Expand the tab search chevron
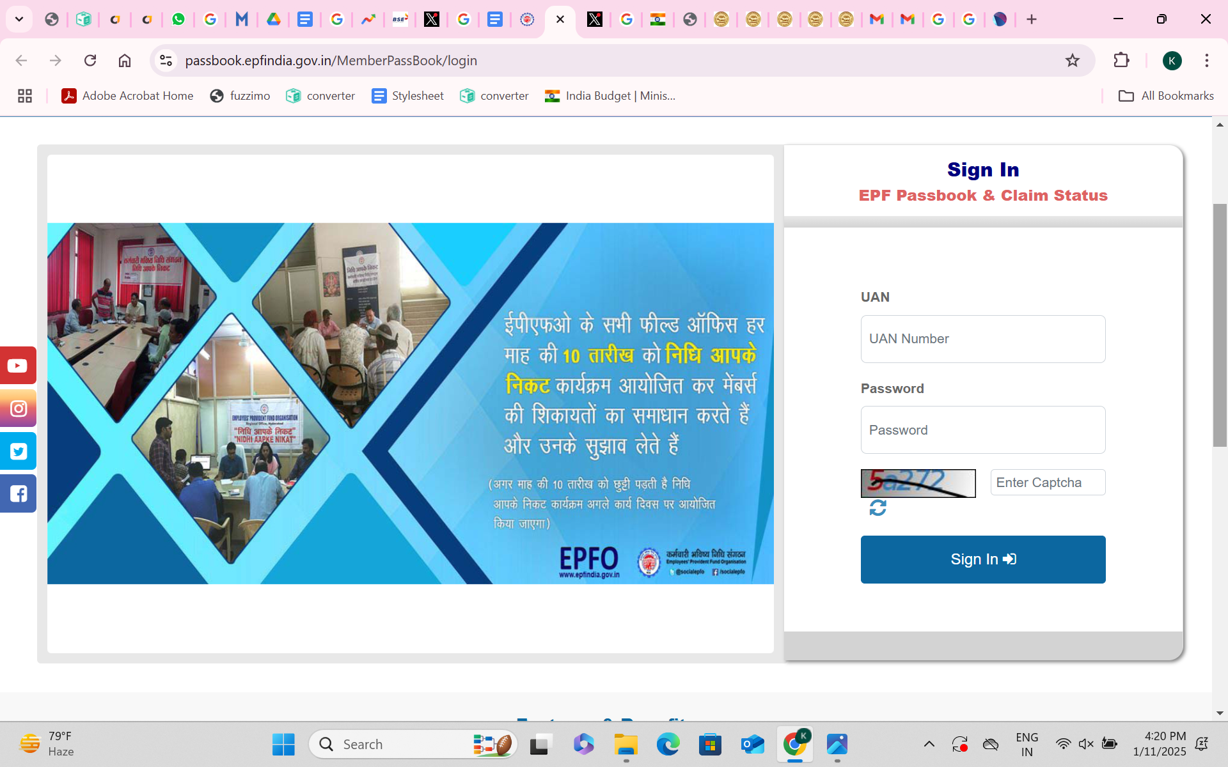 click(19, 19)
